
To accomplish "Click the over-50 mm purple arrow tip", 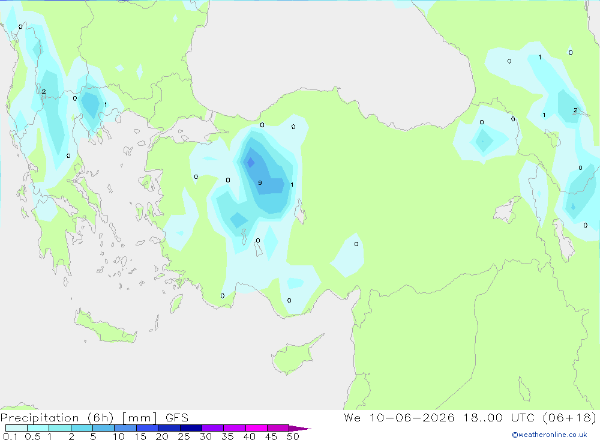I will [x=299, y=428].
